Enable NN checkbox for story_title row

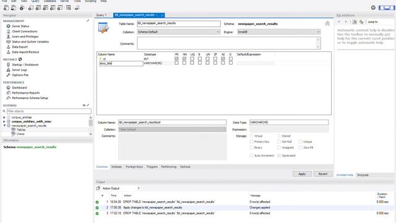pyautogui.click(x=184, y=63)
